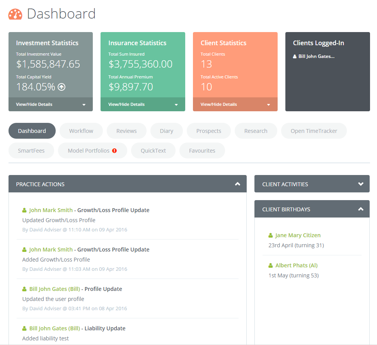Click user icon beside Bill John Gates logged-in
Screen dimensions: 377x345
click(x=295, y=56)
